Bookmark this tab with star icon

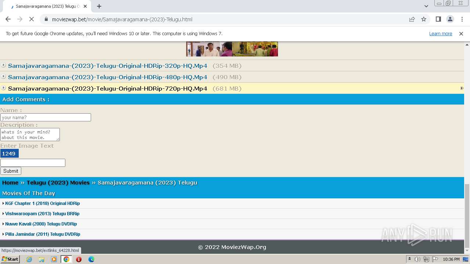(424, 19)
